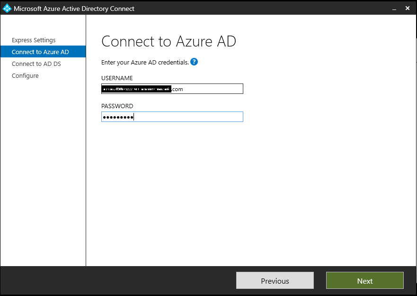The height and width of the screenshot is (296, 417).
Task: Open the Connect to AD DS step
Action: click(x=36, y=64)
